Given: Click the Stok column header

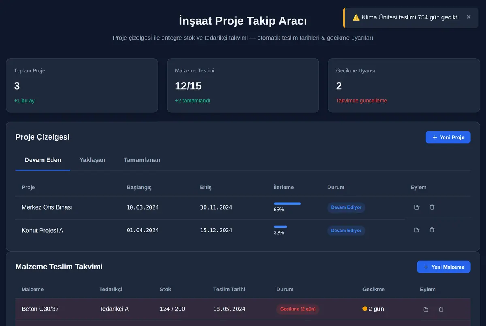Looking at the screenshot, I should [x=165, y=289].
